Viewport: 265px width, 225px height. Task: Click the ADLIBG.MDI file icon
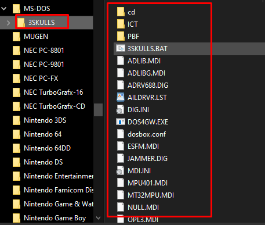click(121, 73)
